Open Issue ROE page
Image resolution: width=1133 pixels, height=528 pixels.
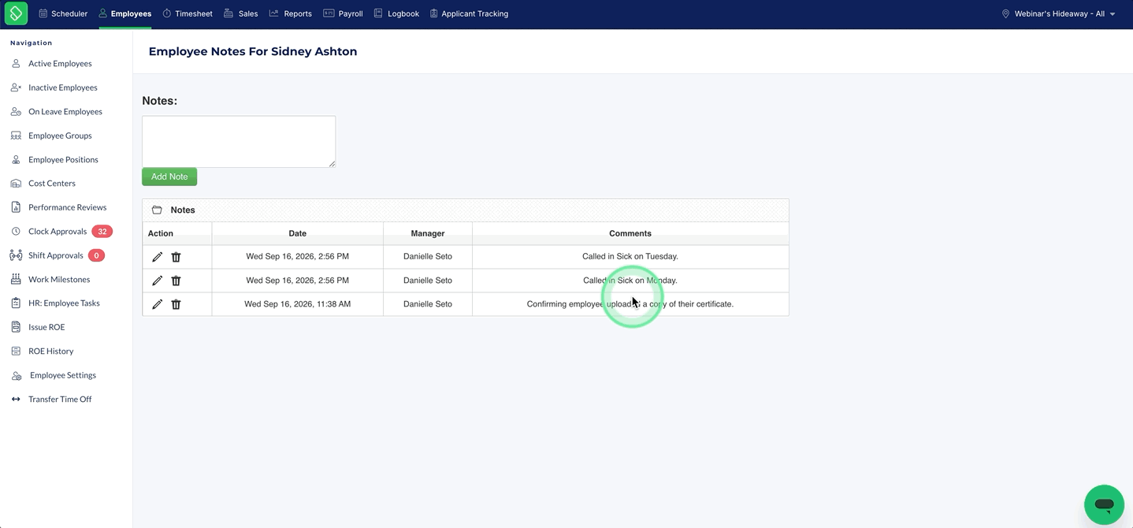[x=46, y=327]
